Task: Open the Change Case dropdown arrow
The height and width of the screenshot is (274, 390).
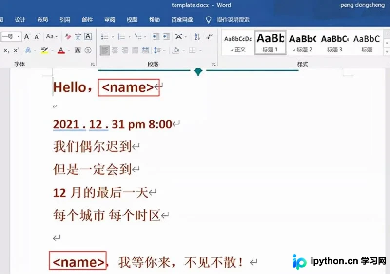Action: coord(57,37)
